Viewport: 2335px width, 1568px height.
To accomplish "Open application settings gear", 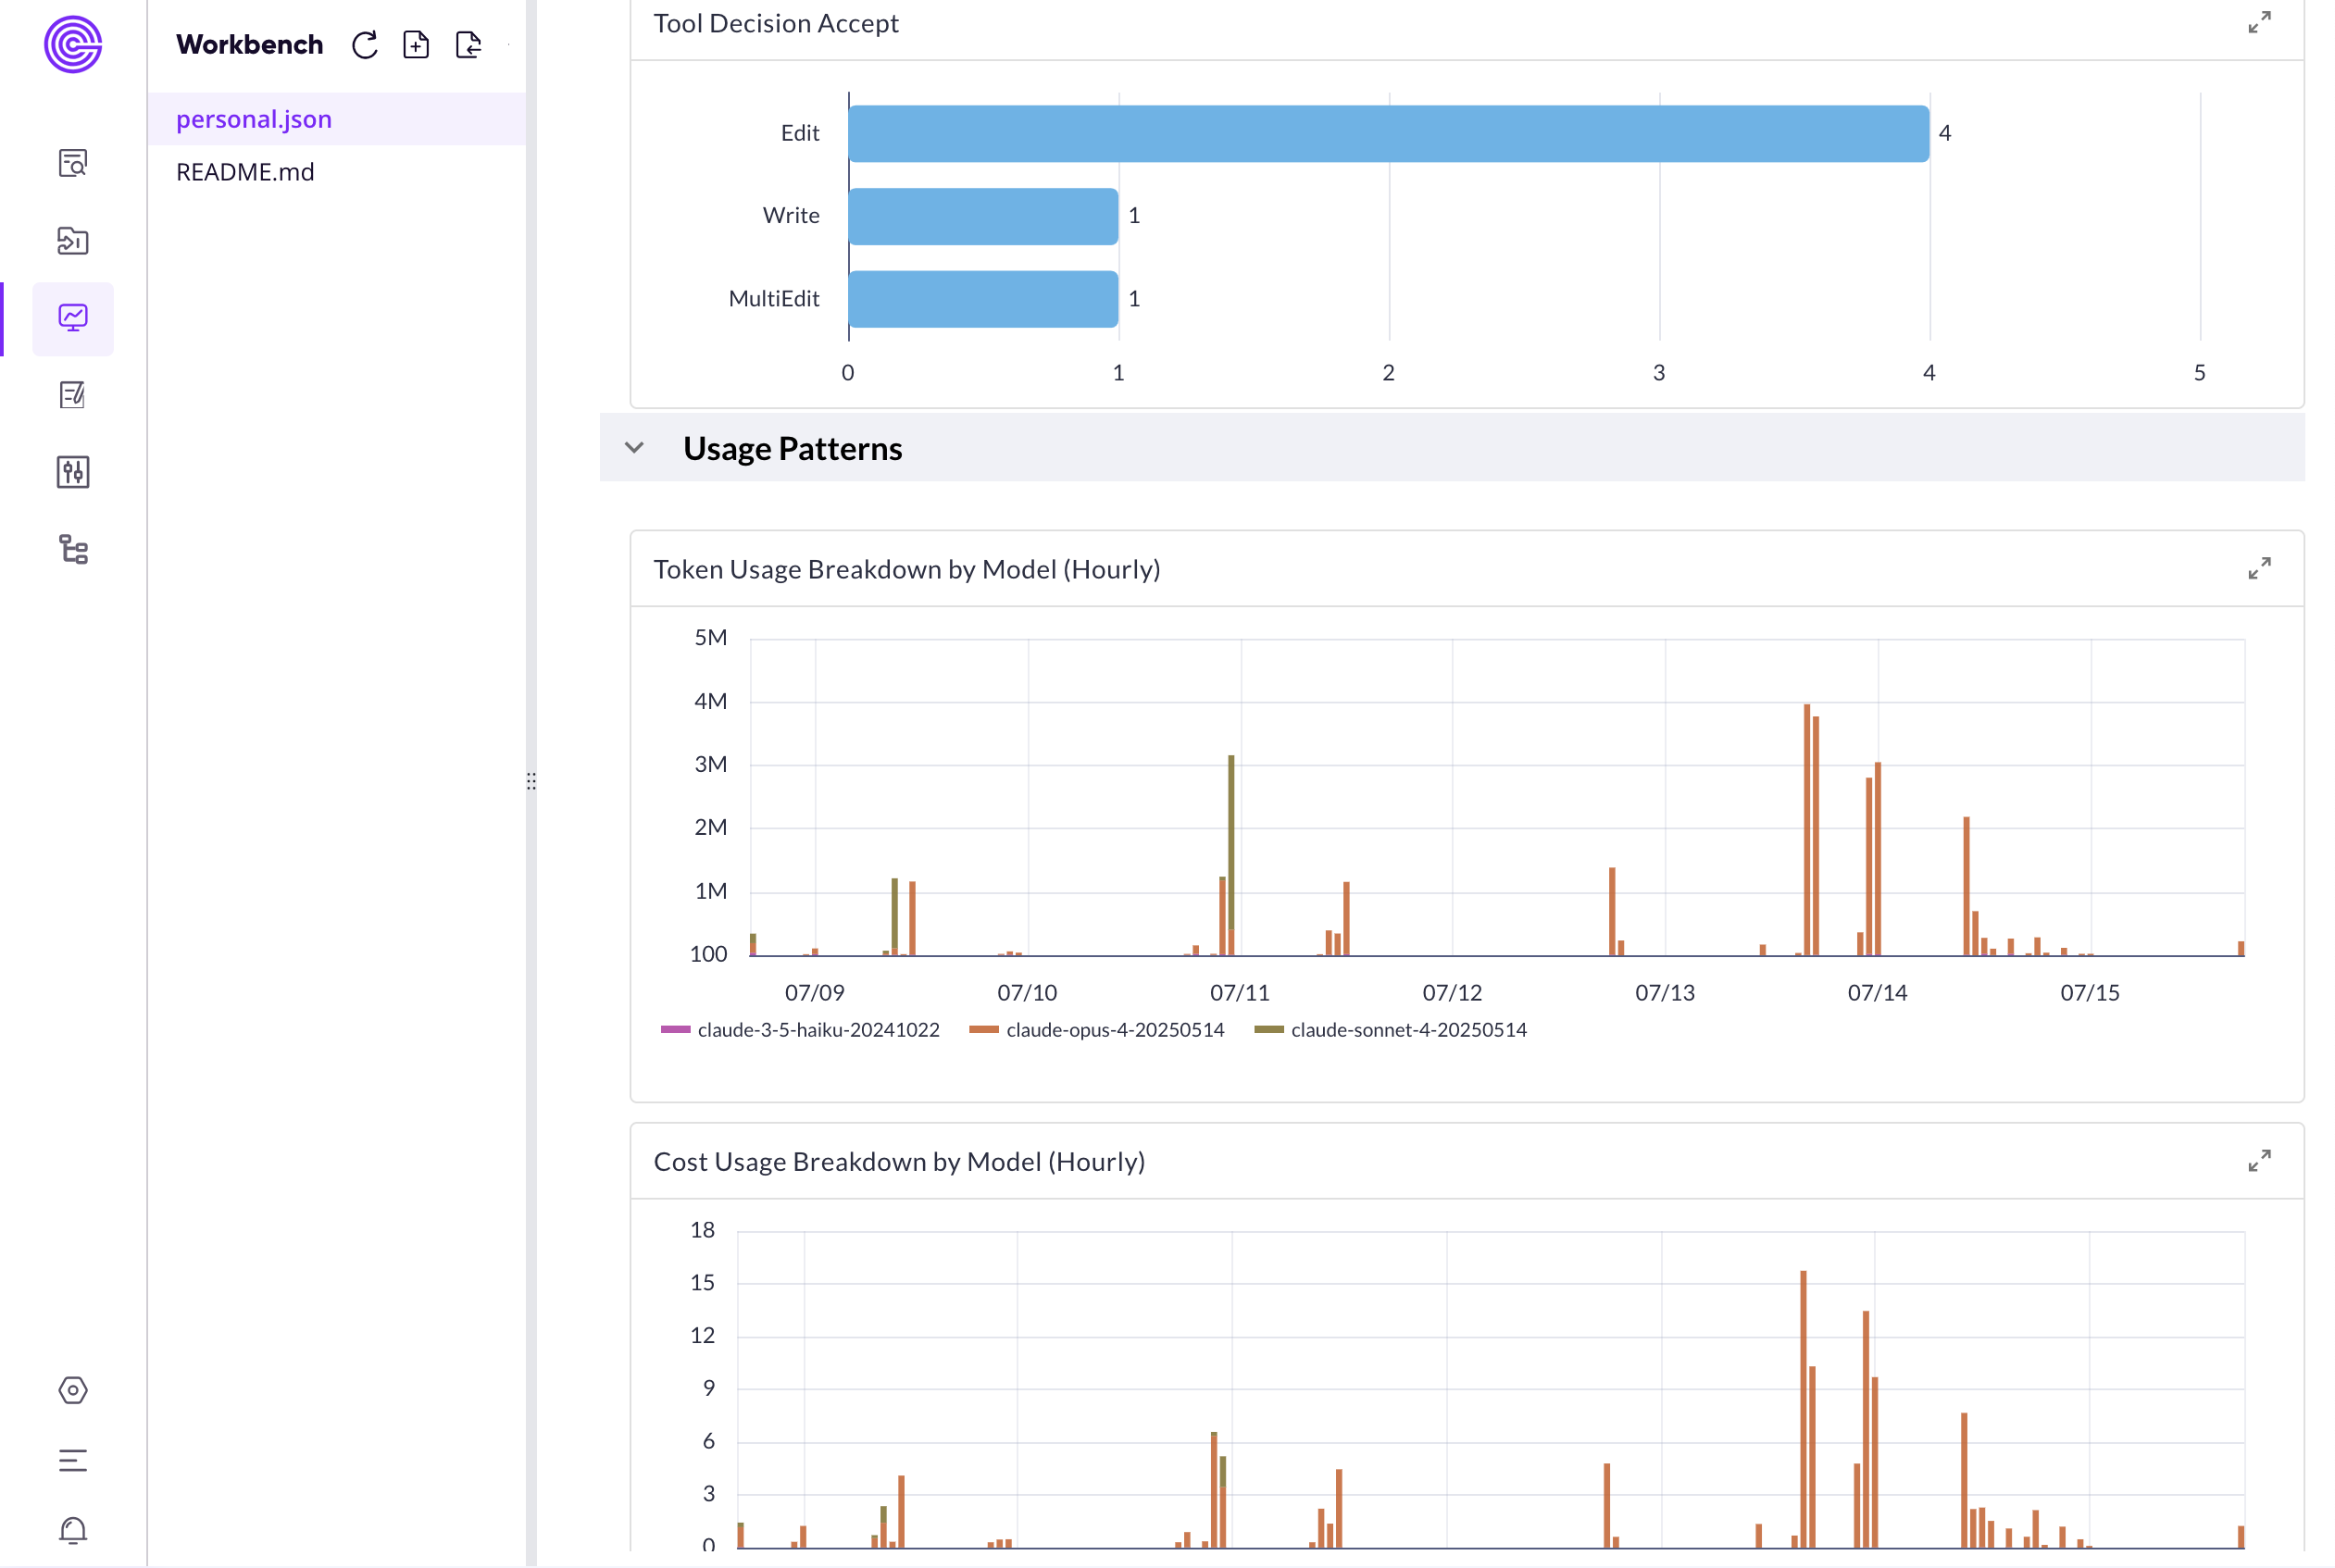I will [x=73, y=1390].
